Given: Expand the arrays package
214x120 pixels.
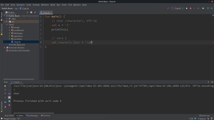Looking at the screenshot, I should [10, 27].
